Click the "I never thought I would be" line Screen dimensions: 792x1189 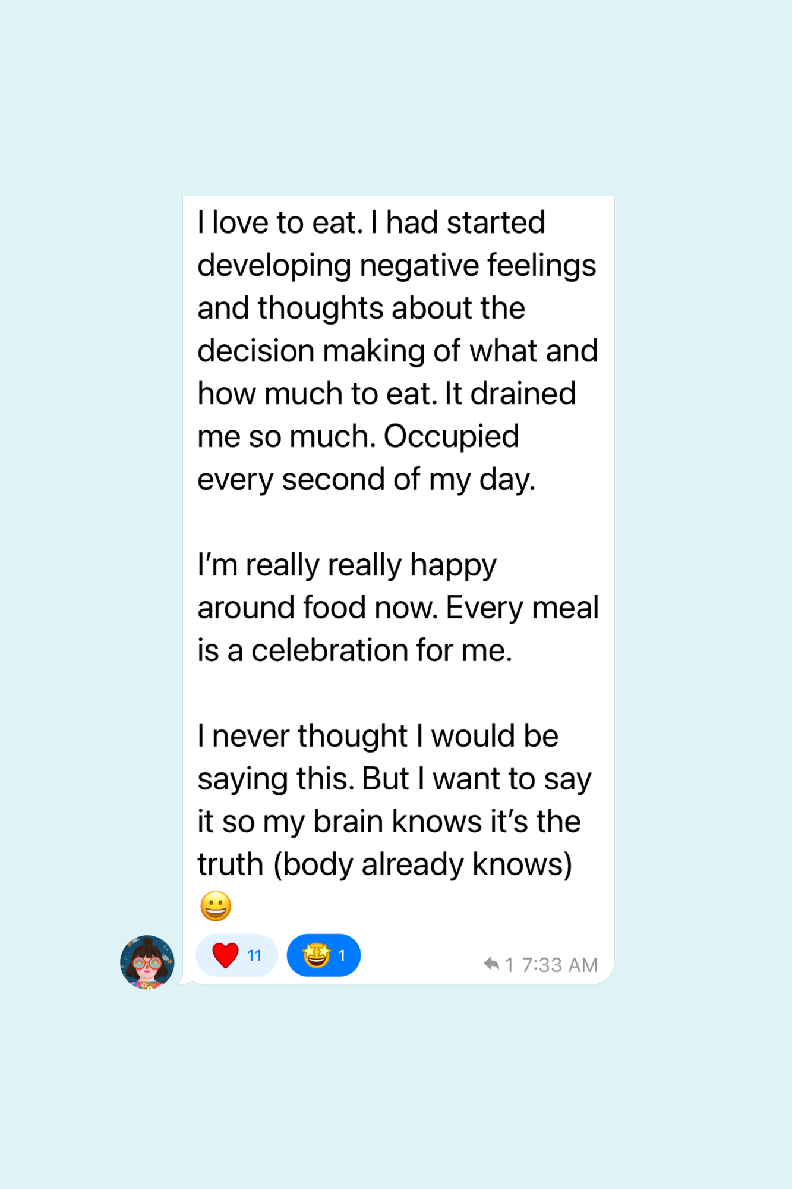tap(378, 736)
